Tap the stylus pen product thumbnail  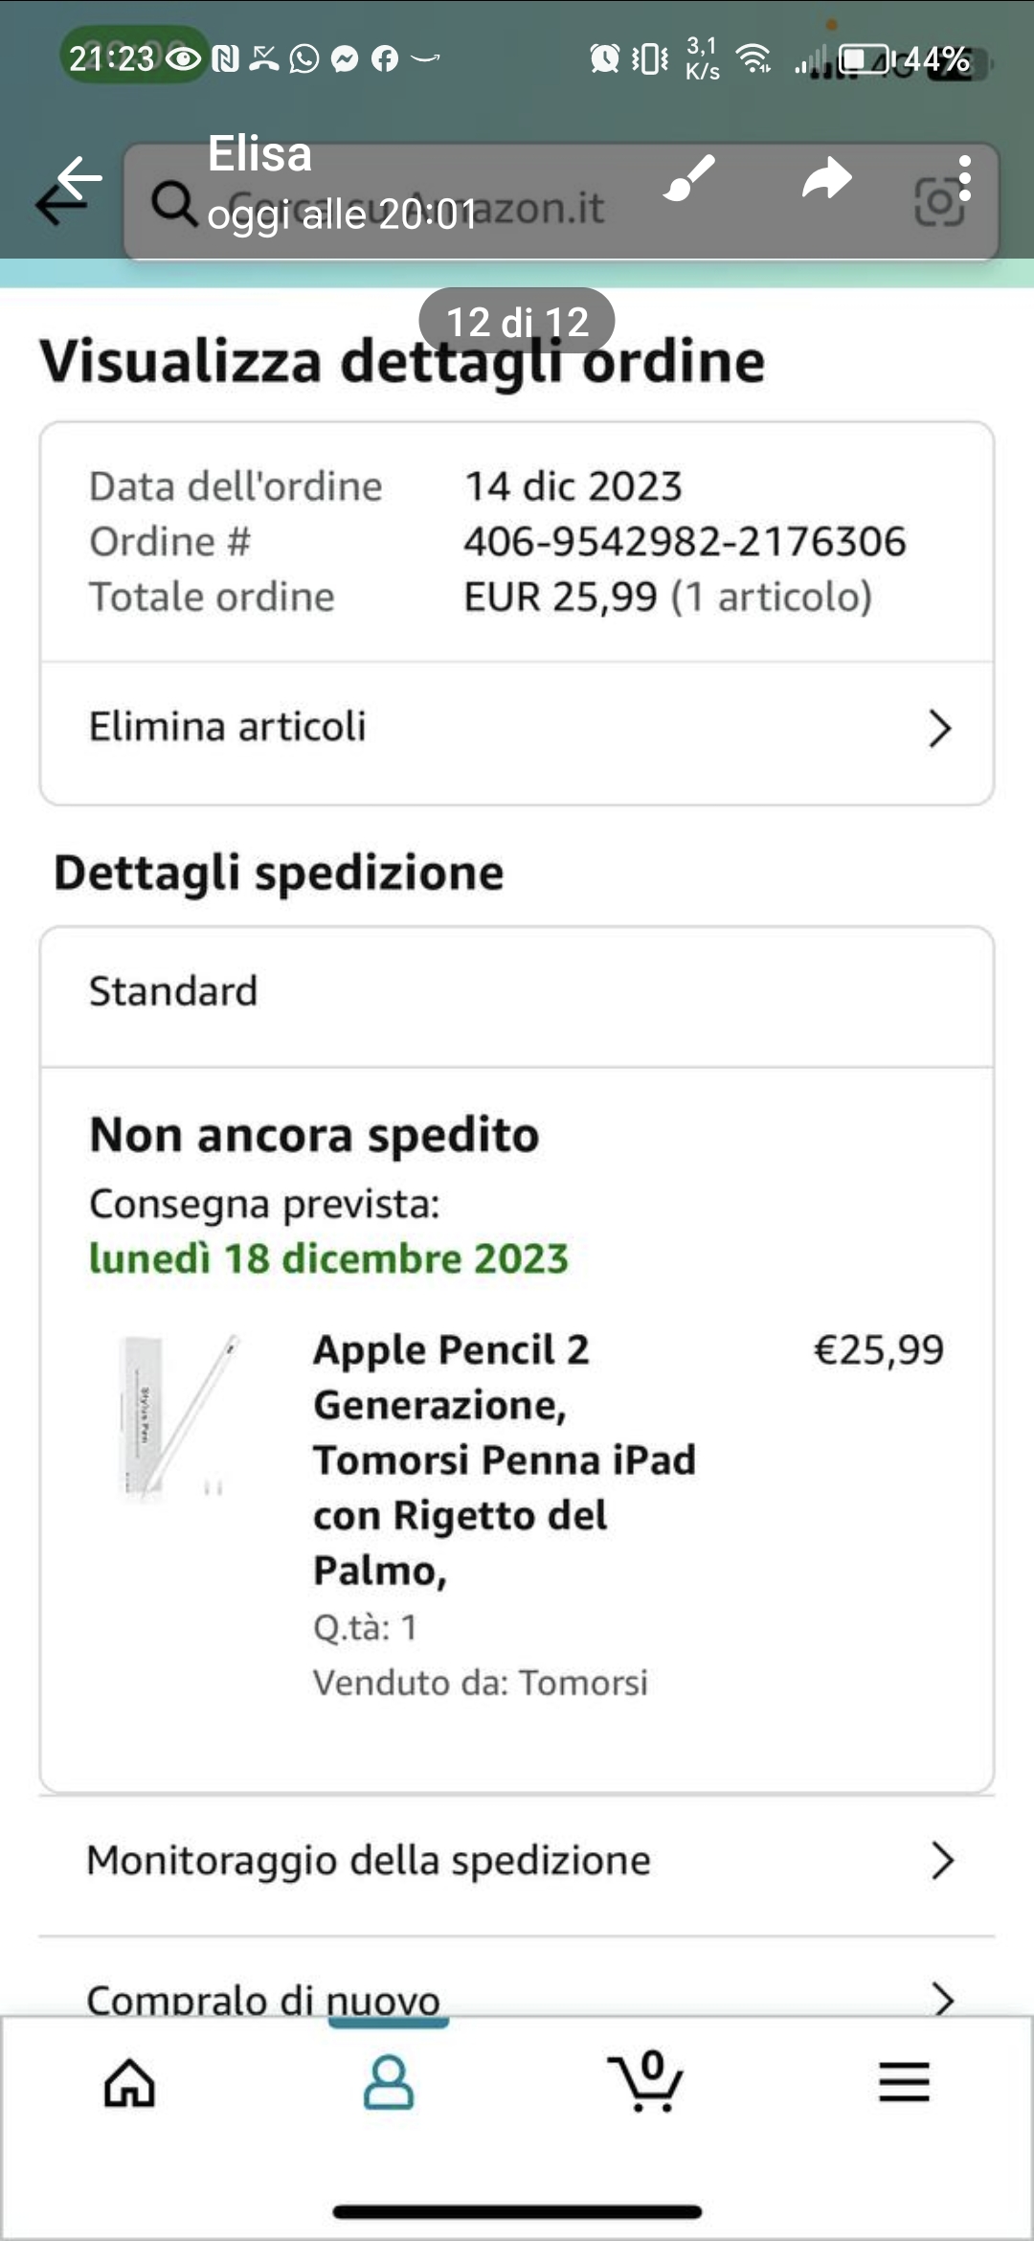point(177,1415)
